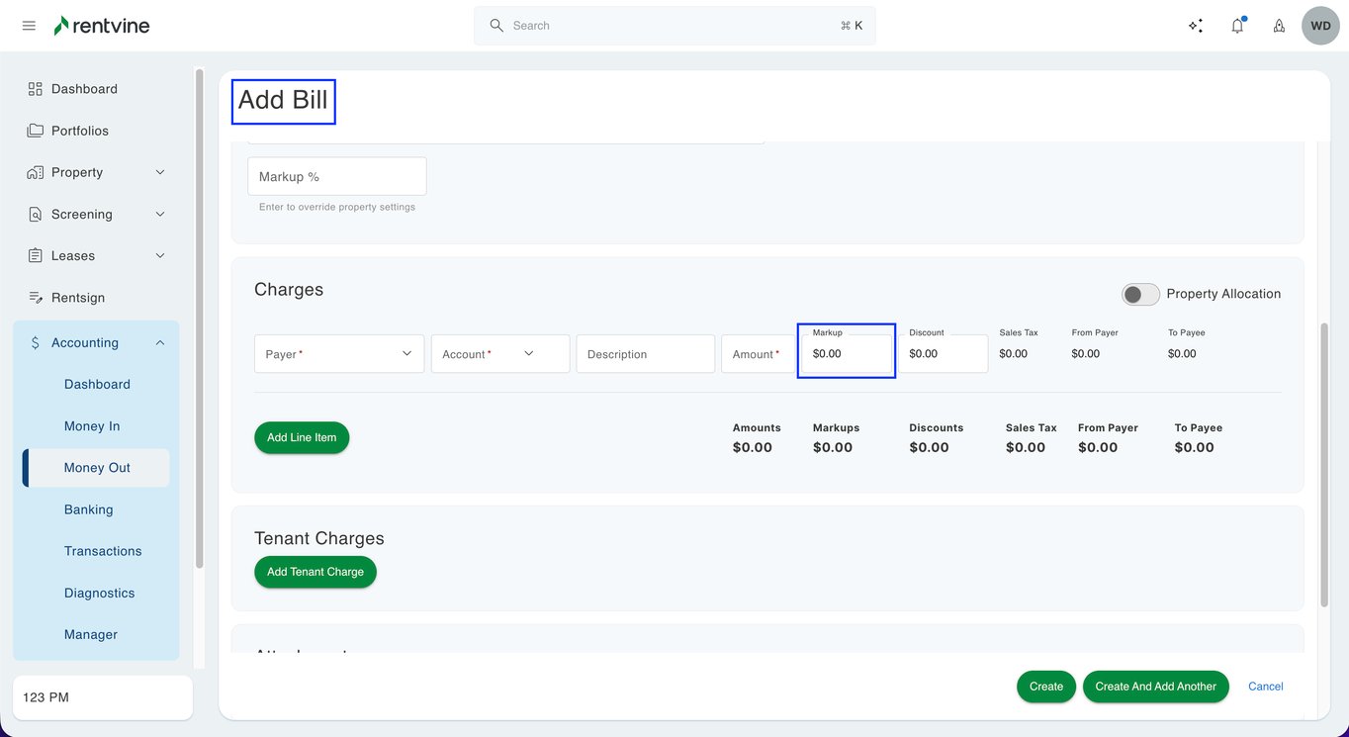Open the WD user avatar menu
The height and width of the screenshot is (737, 1349).
pyautogui.click(x=1320, y=26)
